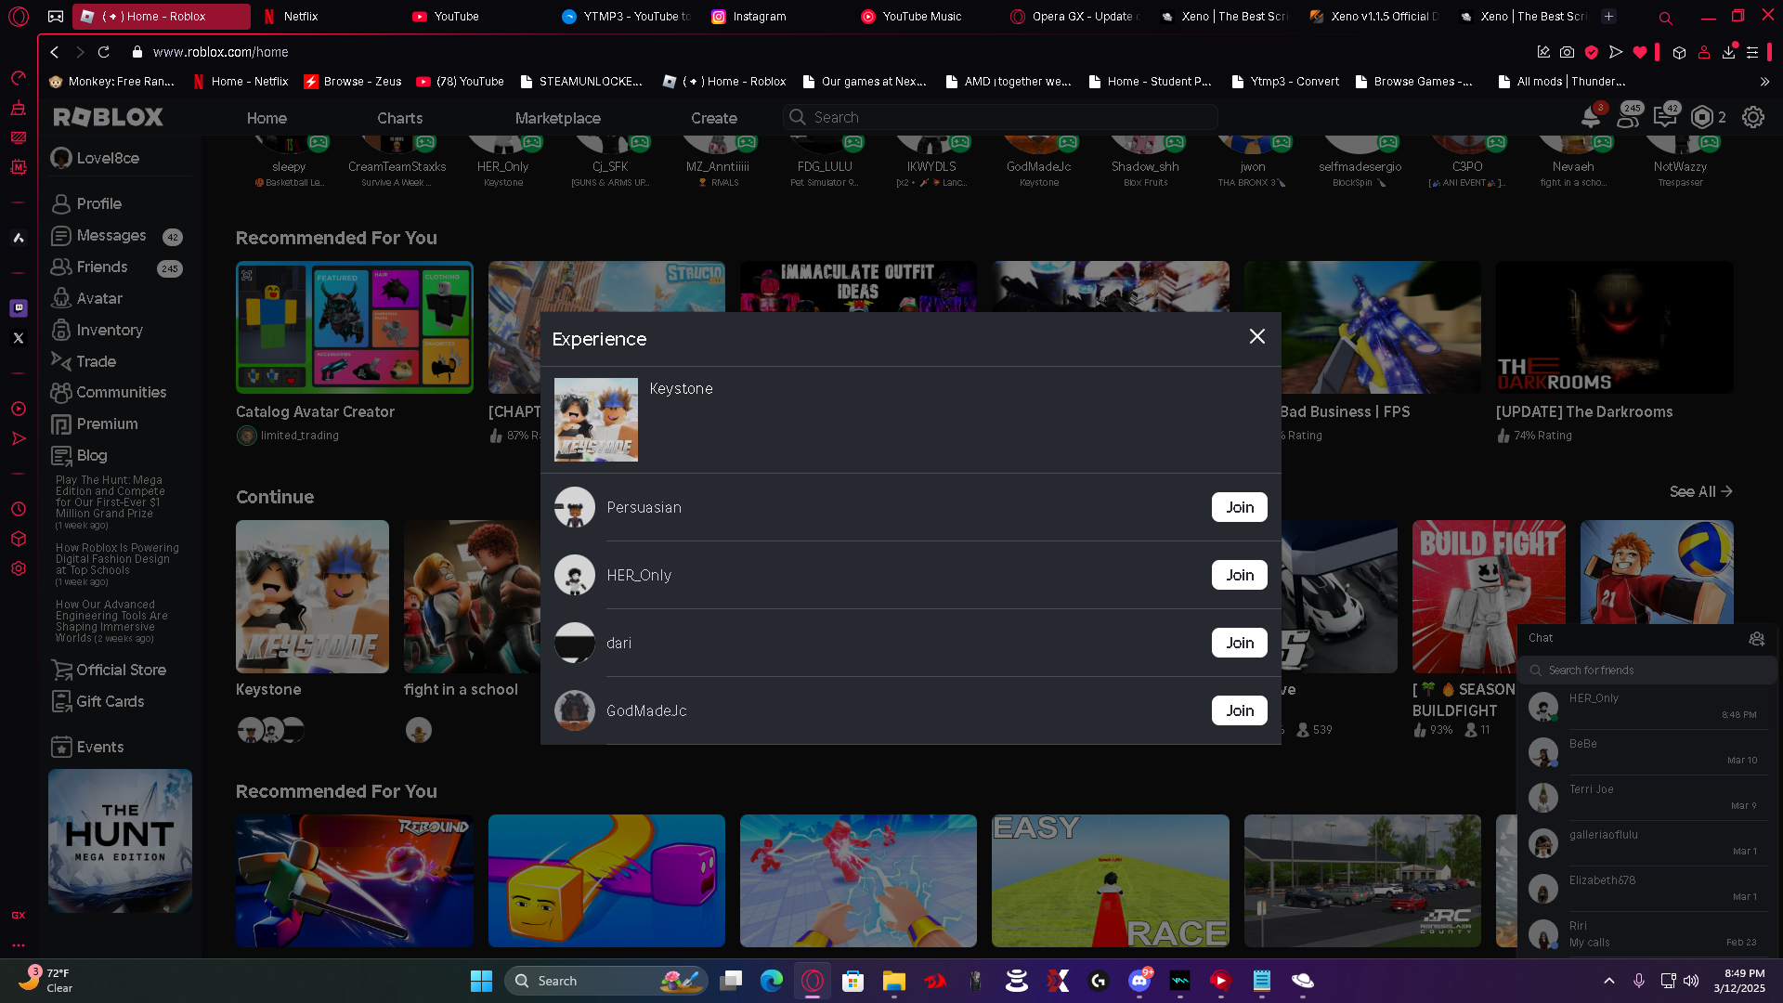Go to Charts tab
The width and height of the screenshot is (1783, 1003).
tap(399, 118)
